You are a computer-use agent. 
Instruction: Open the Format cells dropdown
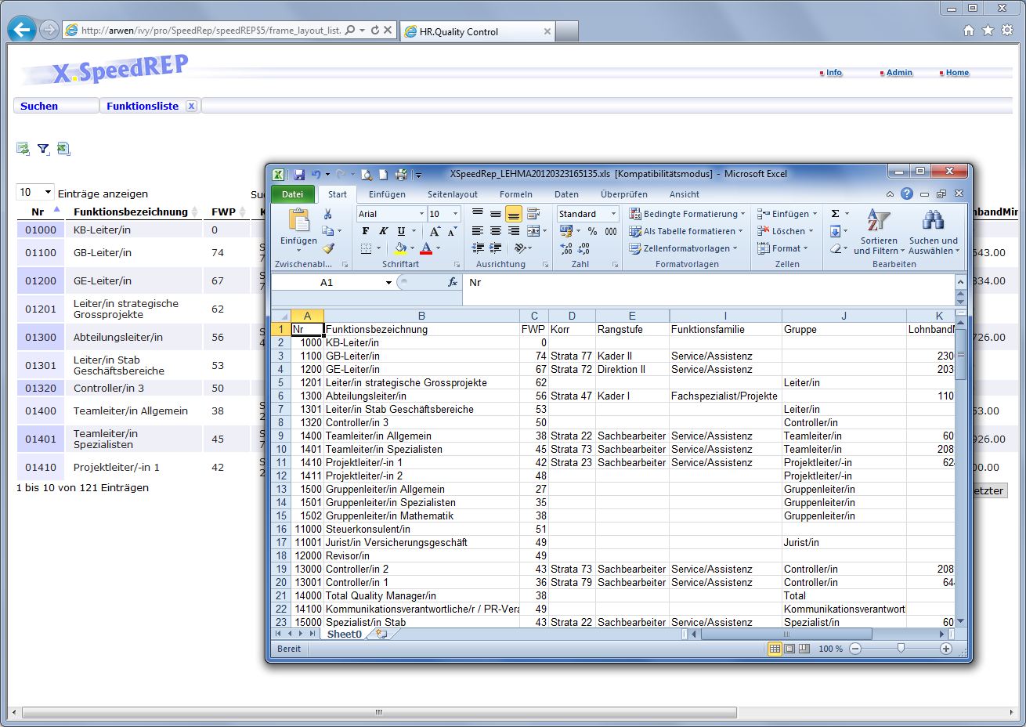pyautogui.click(x=782, y=248)
